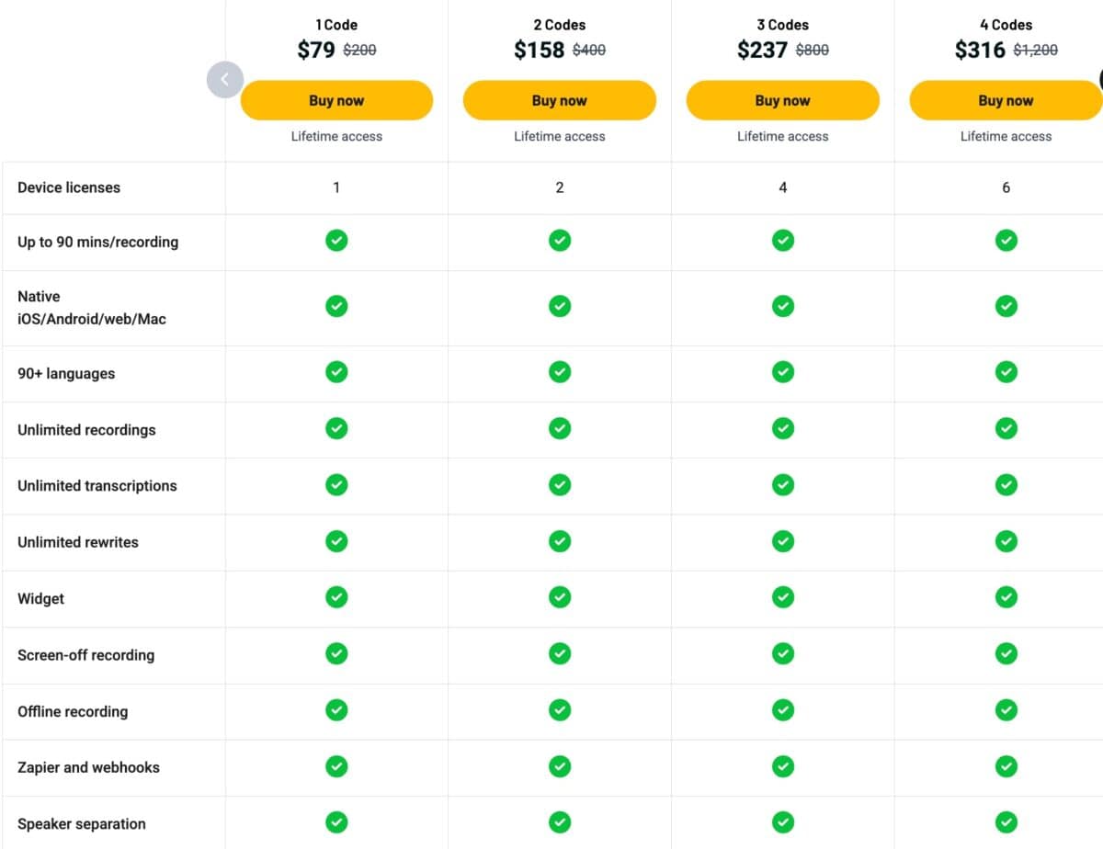Click 1 Code checkmark for 90 mins/recording
This screenshot has height=849, width=1103.
tap(336, 241)
